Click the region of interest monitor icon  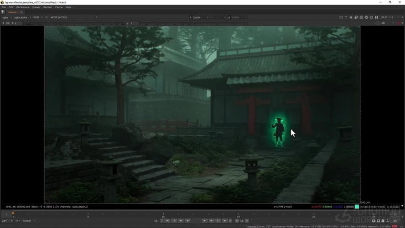coord(356,17)
